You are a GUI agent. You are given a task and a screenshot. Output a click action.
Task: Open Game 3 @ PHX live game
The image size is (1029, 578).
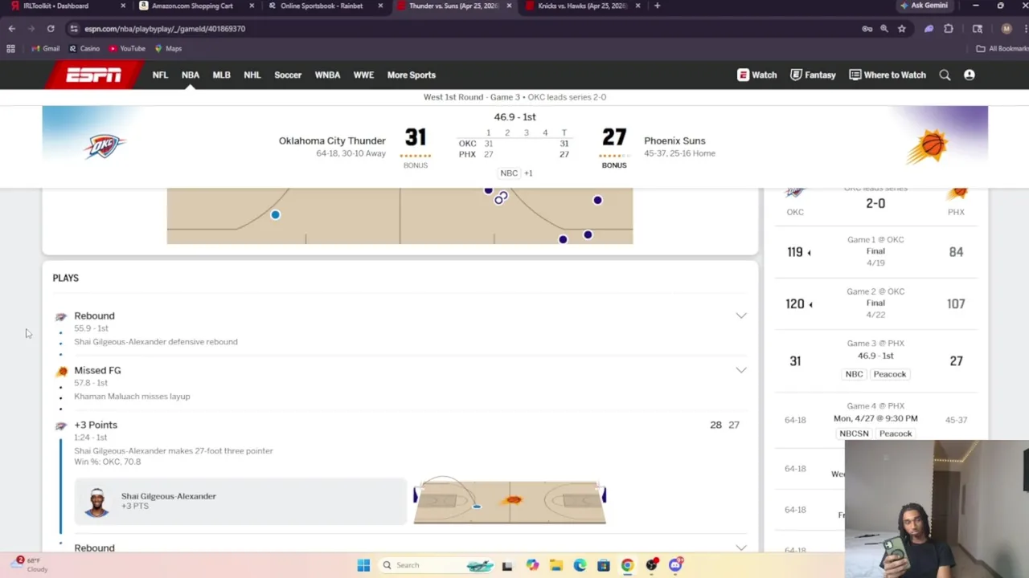[x=875, y=361]
